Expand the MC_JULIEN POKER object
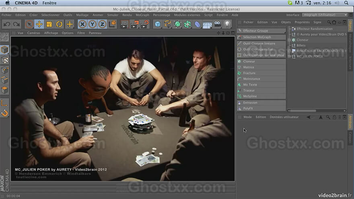This screenshot has height=199, width=354. click(x=289, y=56)
